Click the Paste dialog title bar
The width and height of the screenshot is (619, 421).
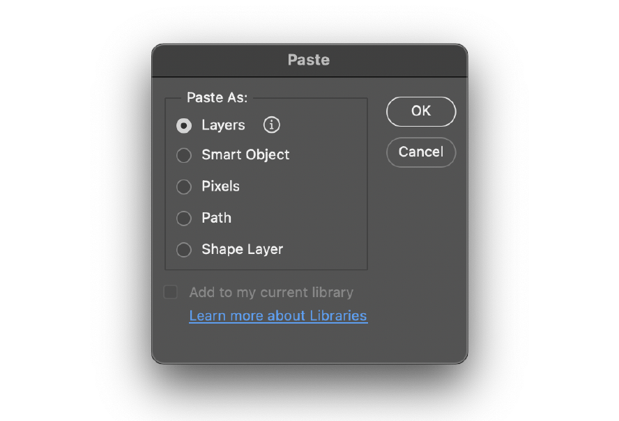pos(309,61)
